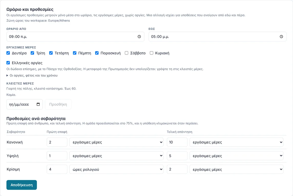293x196 pixels.
Task: Enable Κυριακή as a working day
Action: pyautogui.click(x=152, y=53)
